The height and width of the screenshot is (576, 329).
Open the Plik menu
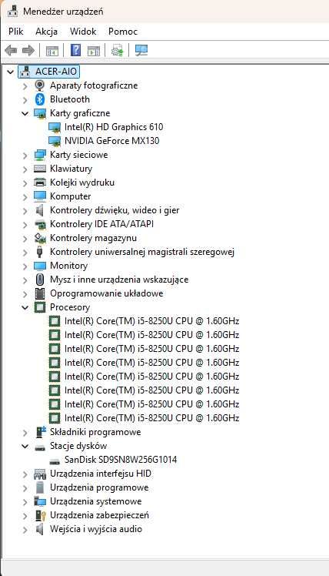click(x=16, y=32)
